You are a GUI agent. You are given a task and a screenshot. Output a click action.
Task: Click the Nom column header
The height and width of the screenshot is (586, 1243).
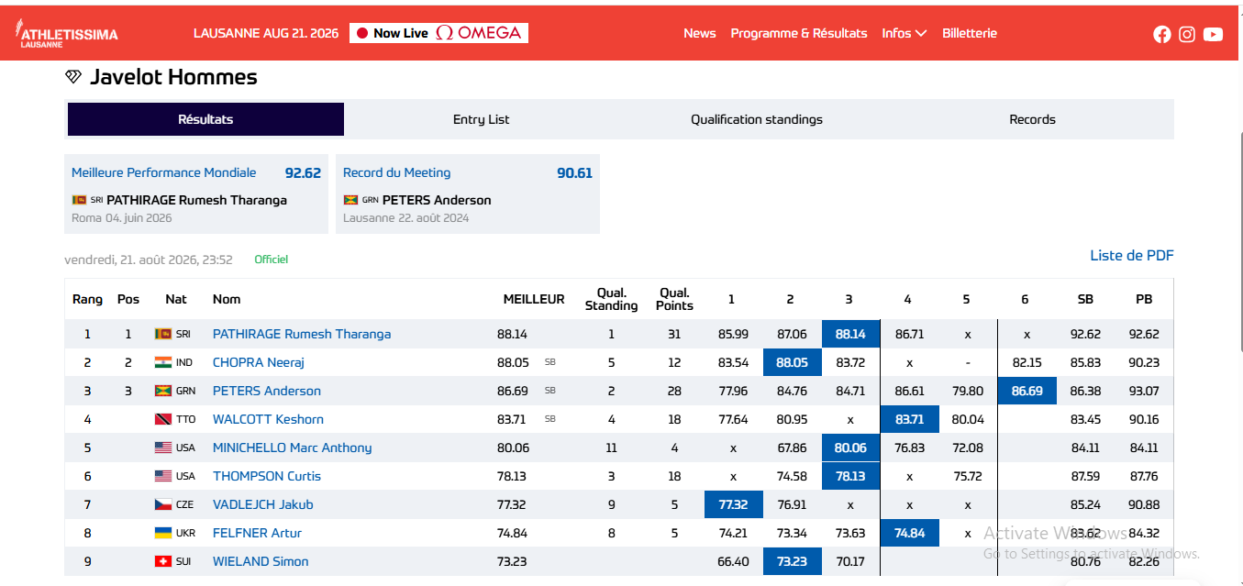227,299
